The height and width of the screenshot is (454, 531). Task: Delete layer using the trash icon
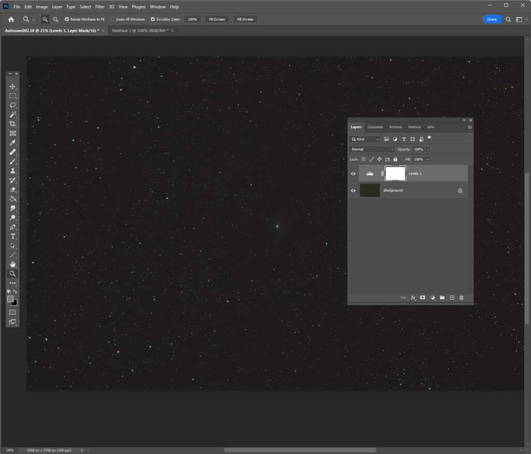461,297
